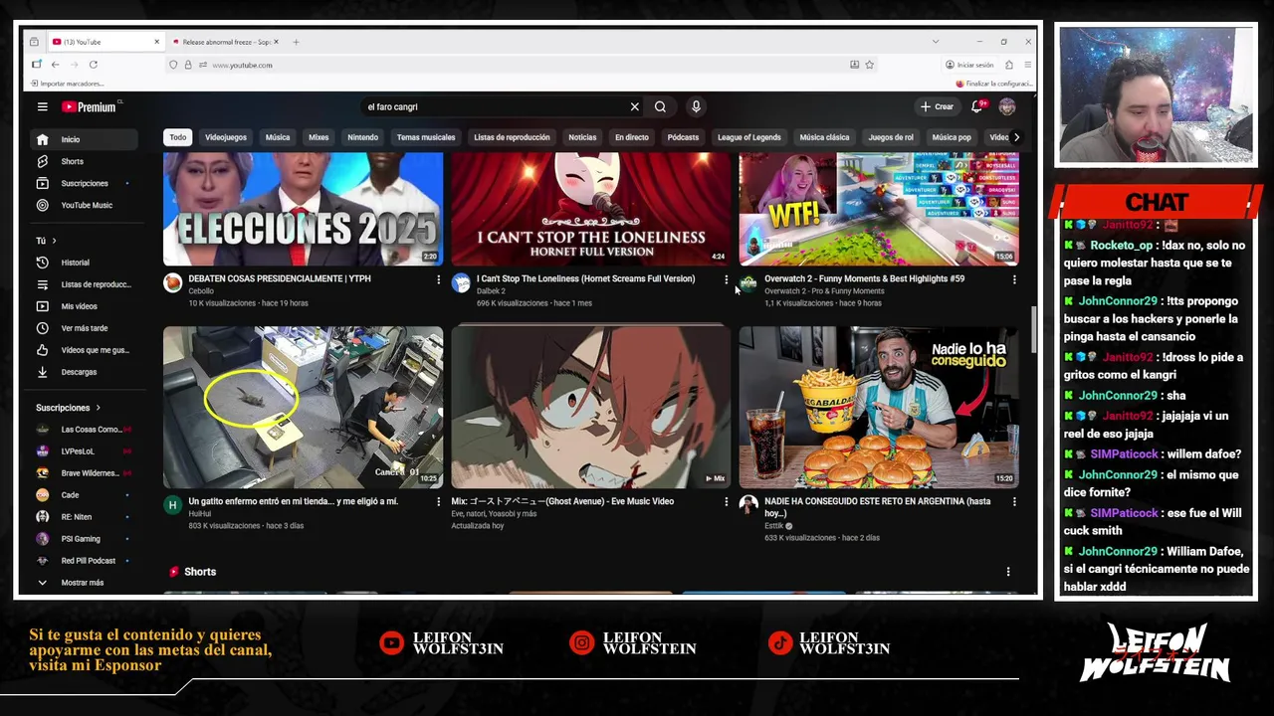The image size is (1274, 716).
Task: Open Descargas in the sidebar
Action: tap(83, 372)
